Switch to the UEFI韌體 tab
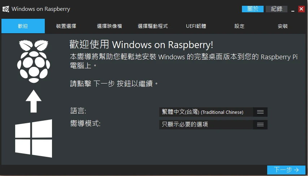308x176 pixels. pyautogui.click(x=196, y=26)
